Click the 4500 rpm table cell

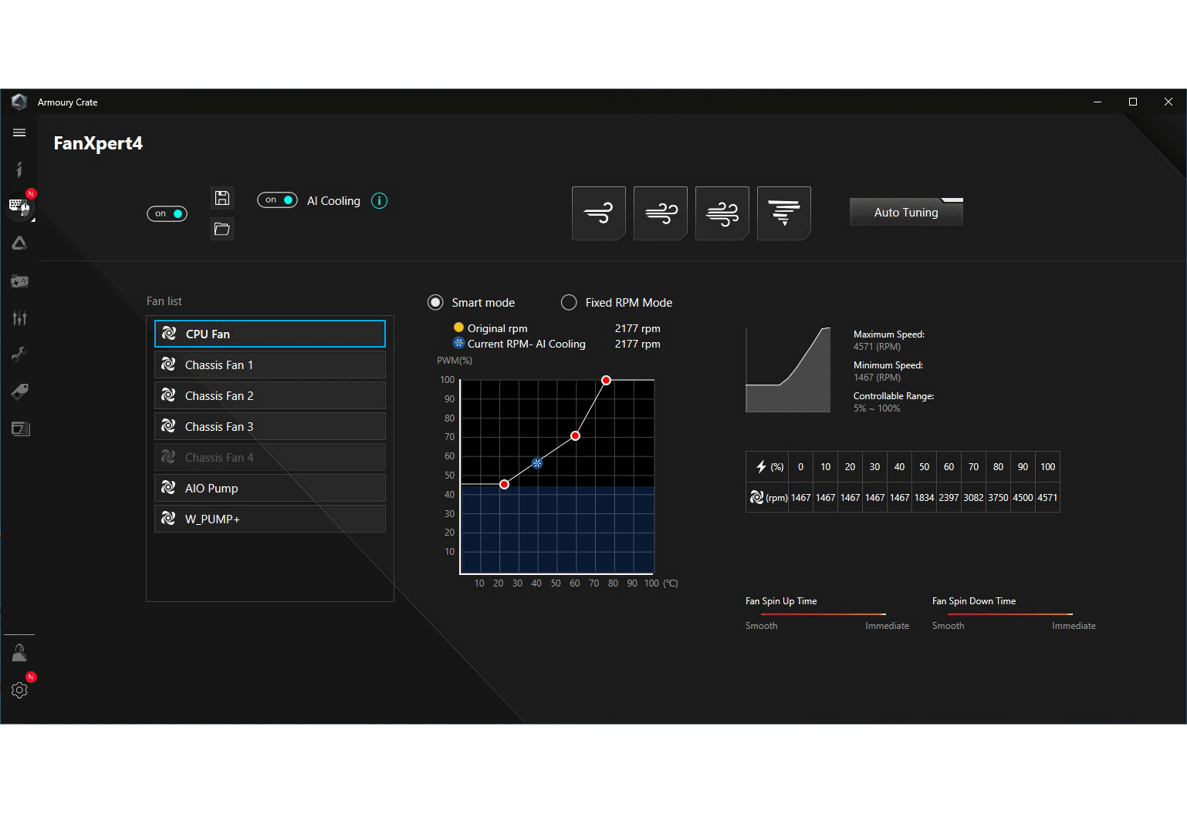pos(1023,497)
